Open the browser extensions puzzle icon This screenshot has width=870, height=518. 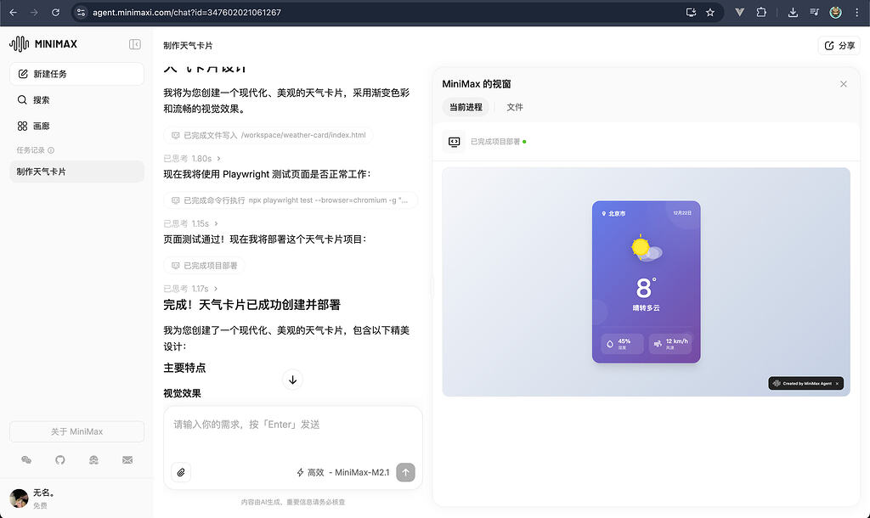click(x=761, y=12)
